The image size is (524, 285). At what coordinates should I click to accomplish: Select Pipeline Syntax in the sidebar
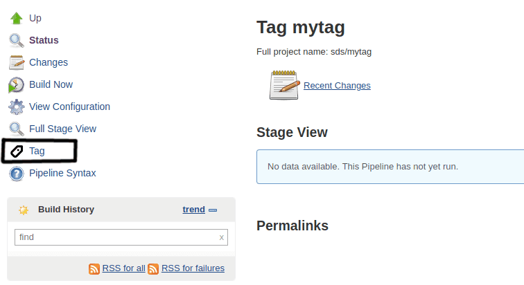62,173
